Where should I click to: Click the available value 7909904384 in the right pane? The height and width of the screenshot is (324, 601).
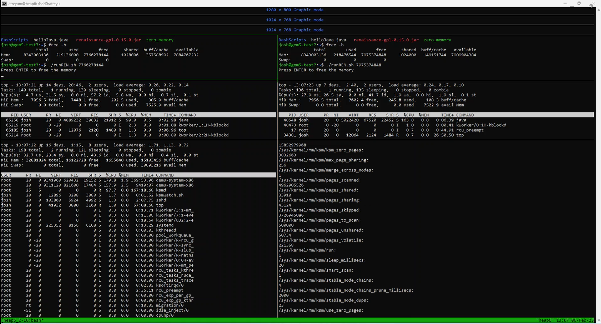tap(464, 55)
